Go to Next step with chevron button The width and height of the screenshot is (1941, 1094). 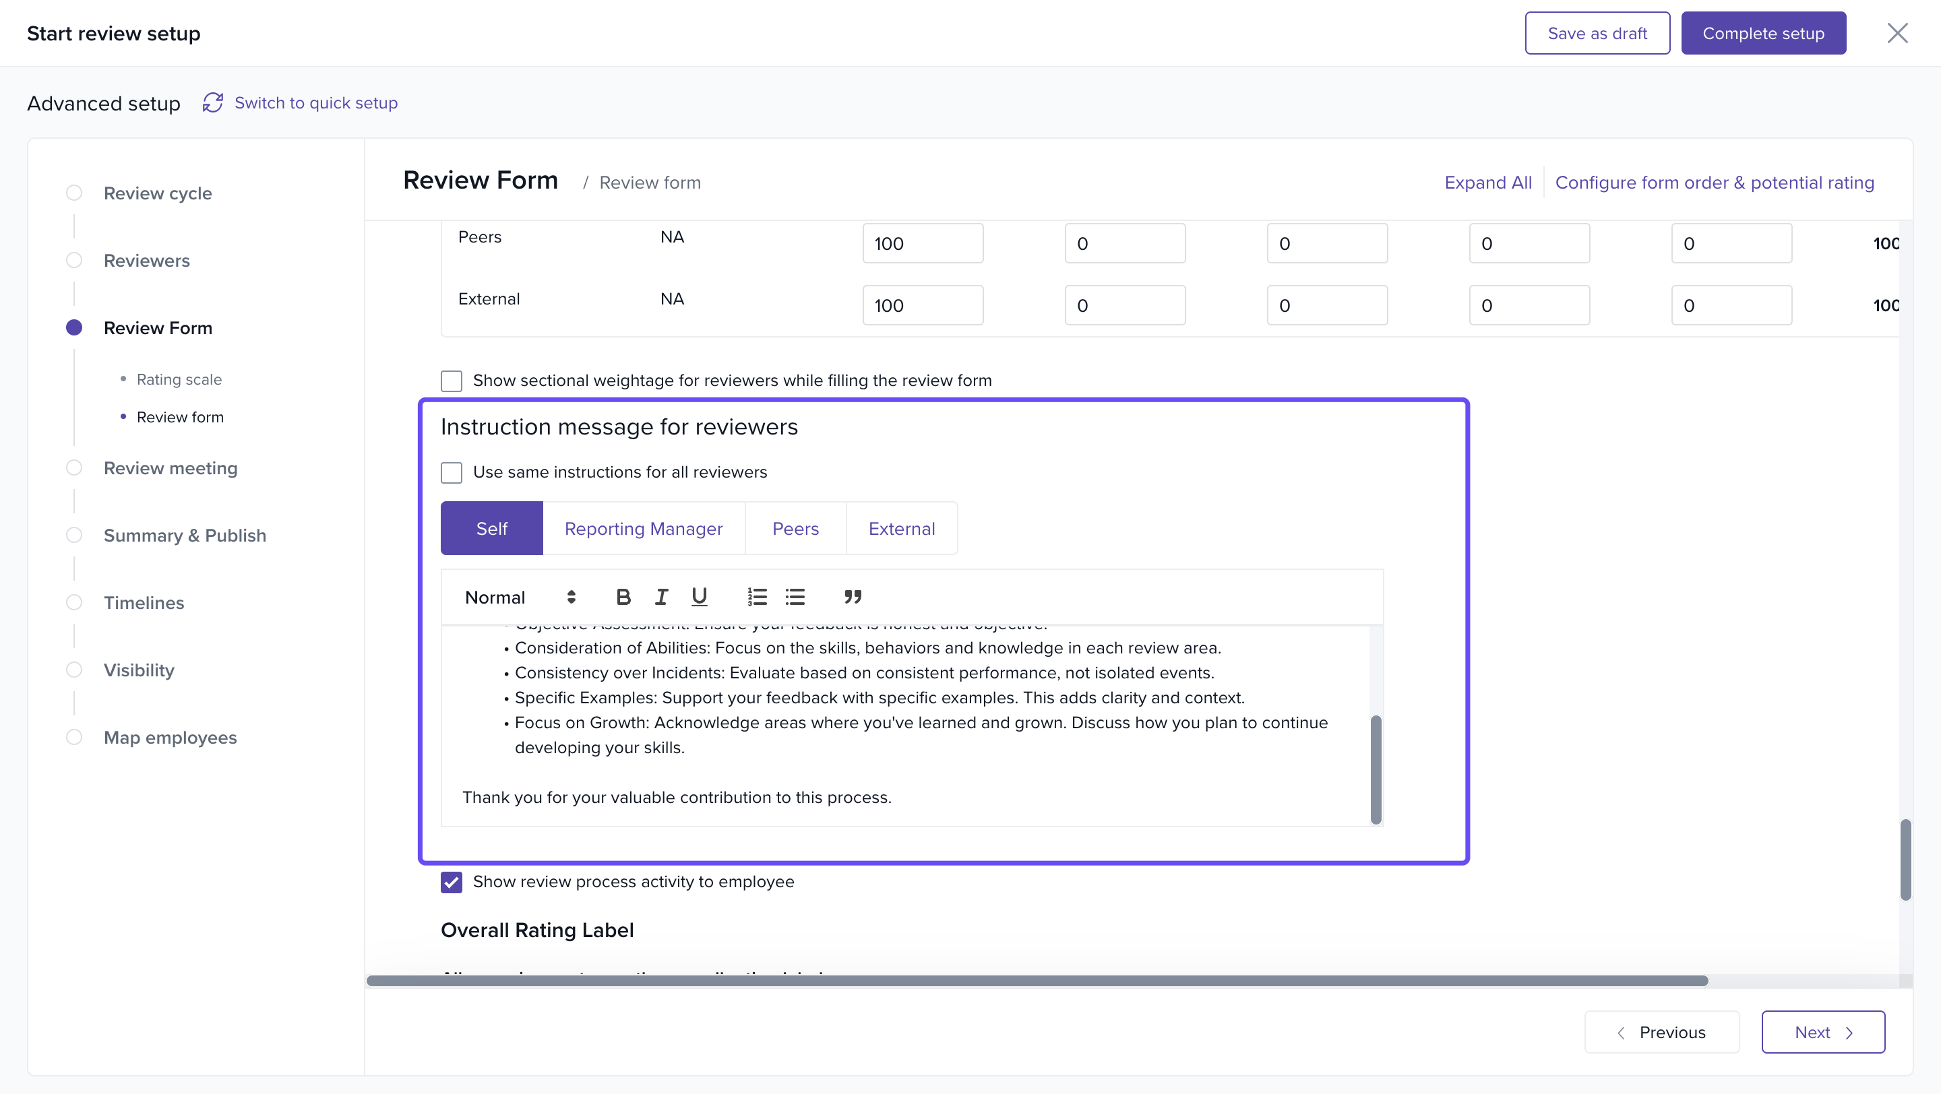1822,1031
